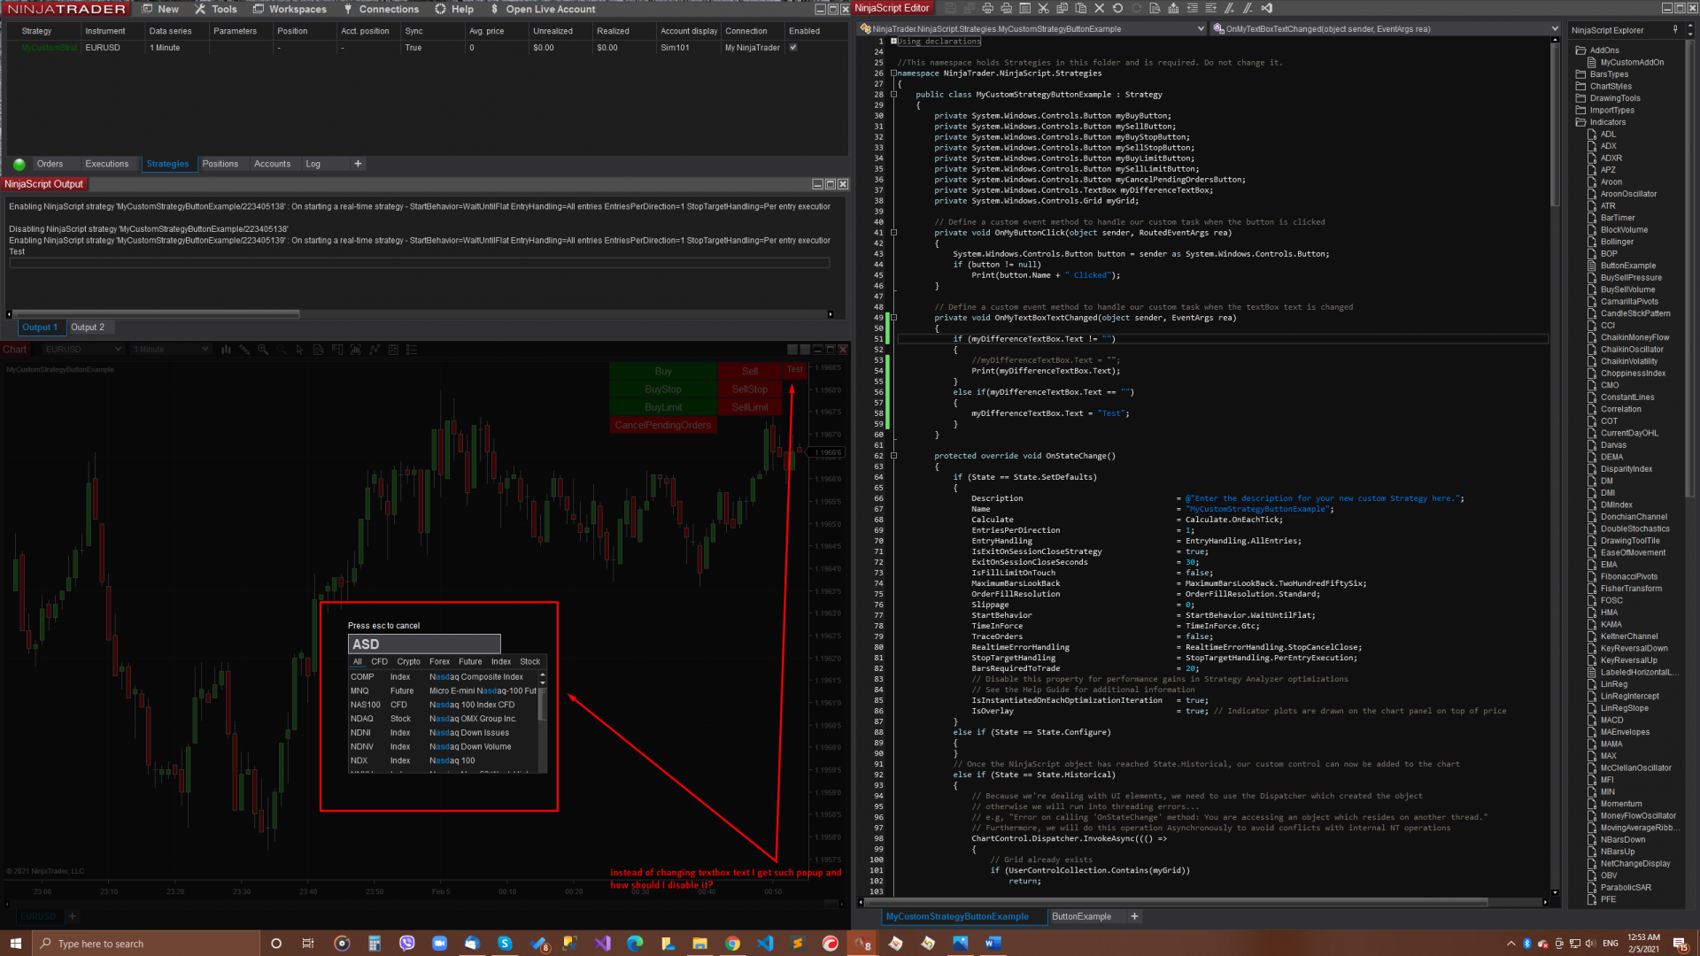Image resolution: width=1700 pixels, height=956 pixels.
Task: Open the chart interval 1 Minute dropdown
Action: 171,350
